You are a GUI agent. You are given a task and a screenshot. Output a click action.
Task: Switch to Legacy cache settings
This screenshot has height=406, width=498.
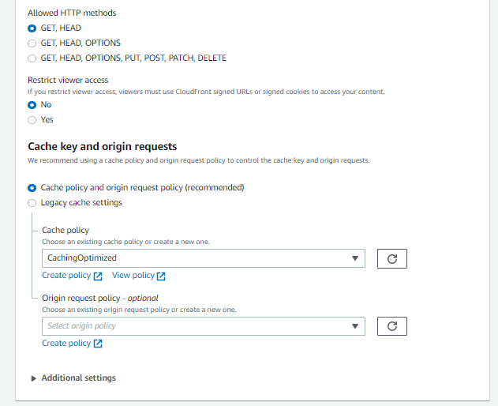(x=32, y=203)
